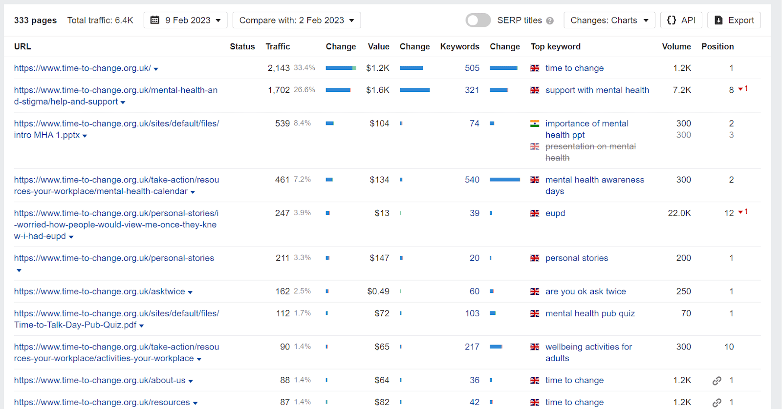Click the Export button
This screenshot has width=782, height=409.
coord(734,20)
